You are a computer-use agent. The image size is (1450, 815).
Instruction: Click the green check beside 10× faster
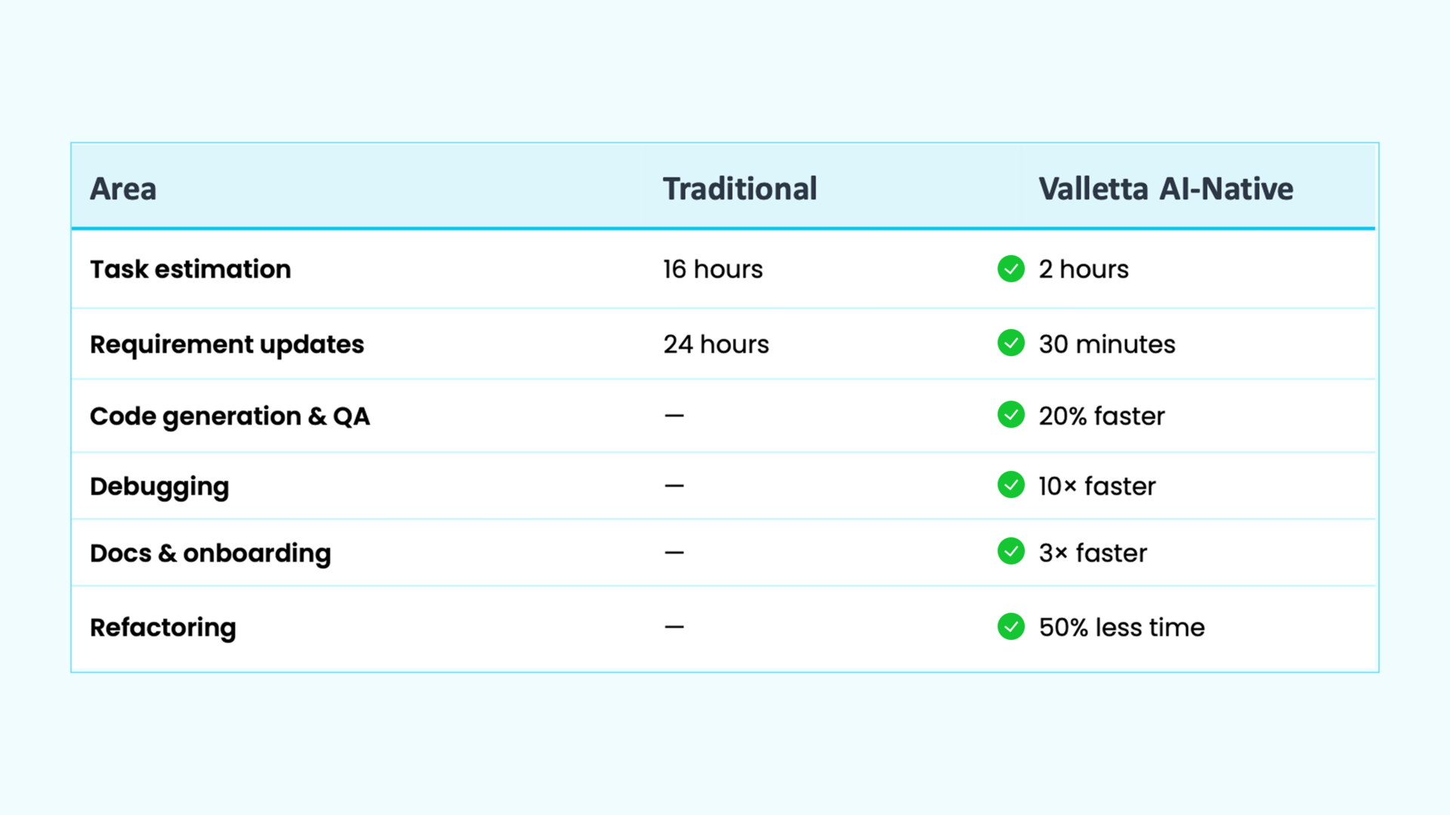pyautogui.click(x=1010, y=485)
